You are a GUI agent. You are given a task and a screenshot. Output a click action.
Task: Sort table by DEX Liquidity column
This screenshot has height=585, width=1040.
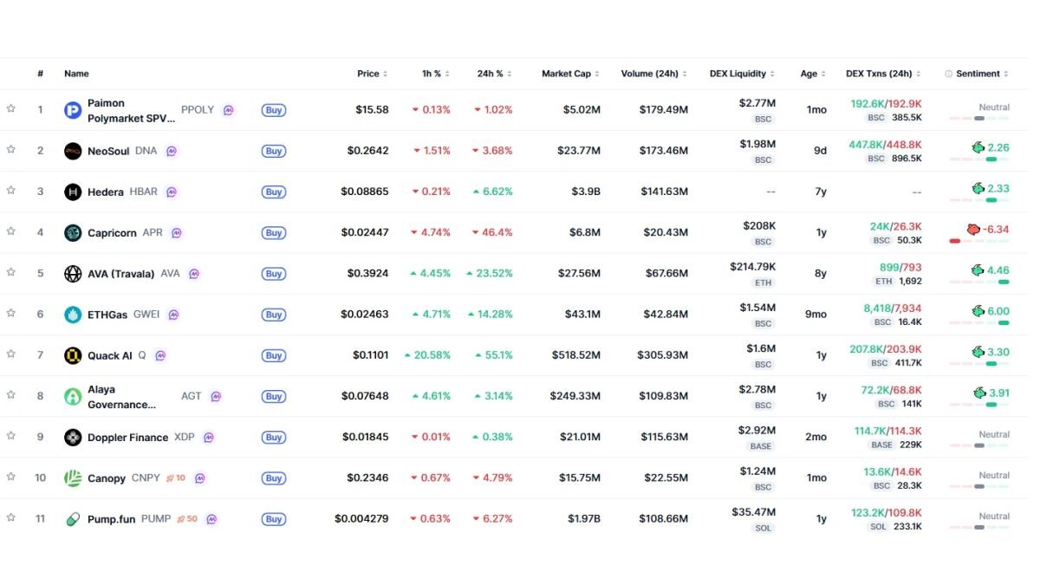(x=742, y=74)
